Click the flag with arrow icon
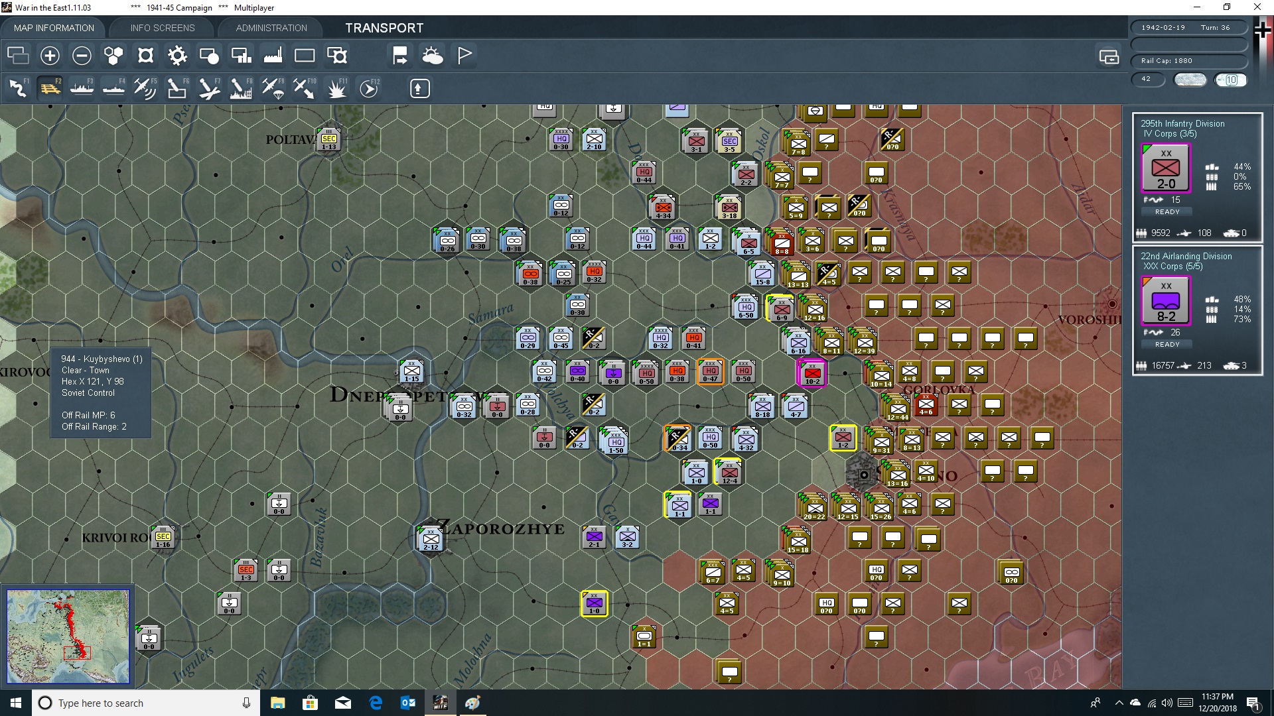This screenshot has height=716, width=1274. click(400, 56)
